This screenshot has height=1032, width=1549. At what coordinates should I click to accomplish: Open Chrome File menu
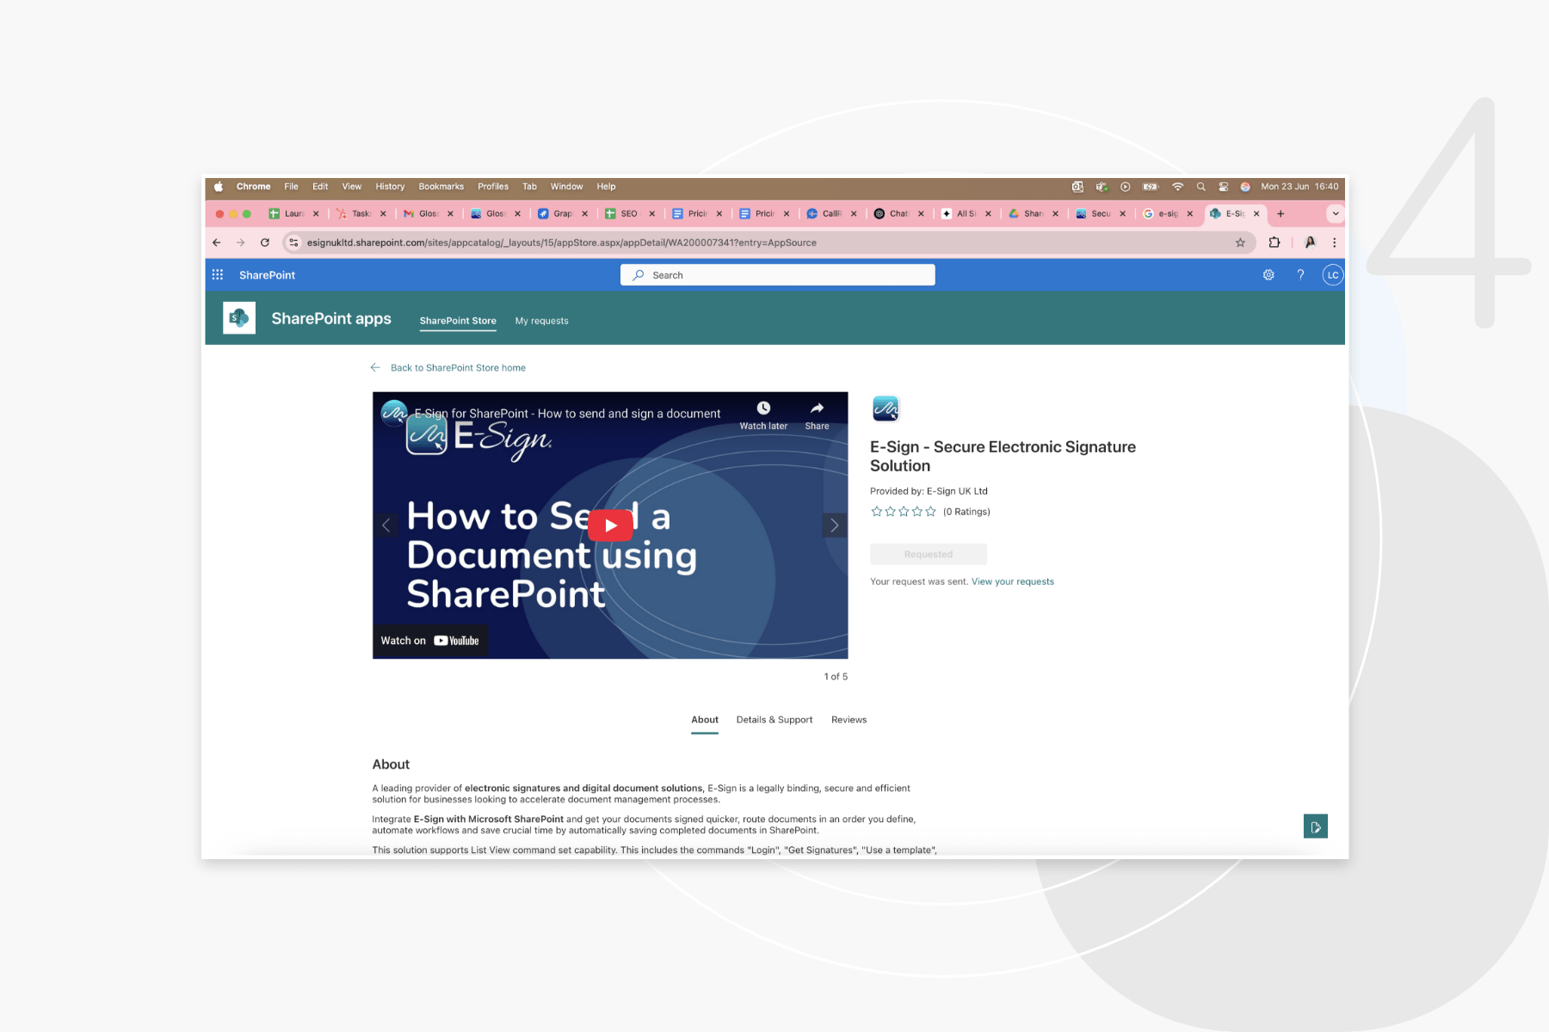tap(291, 187)
